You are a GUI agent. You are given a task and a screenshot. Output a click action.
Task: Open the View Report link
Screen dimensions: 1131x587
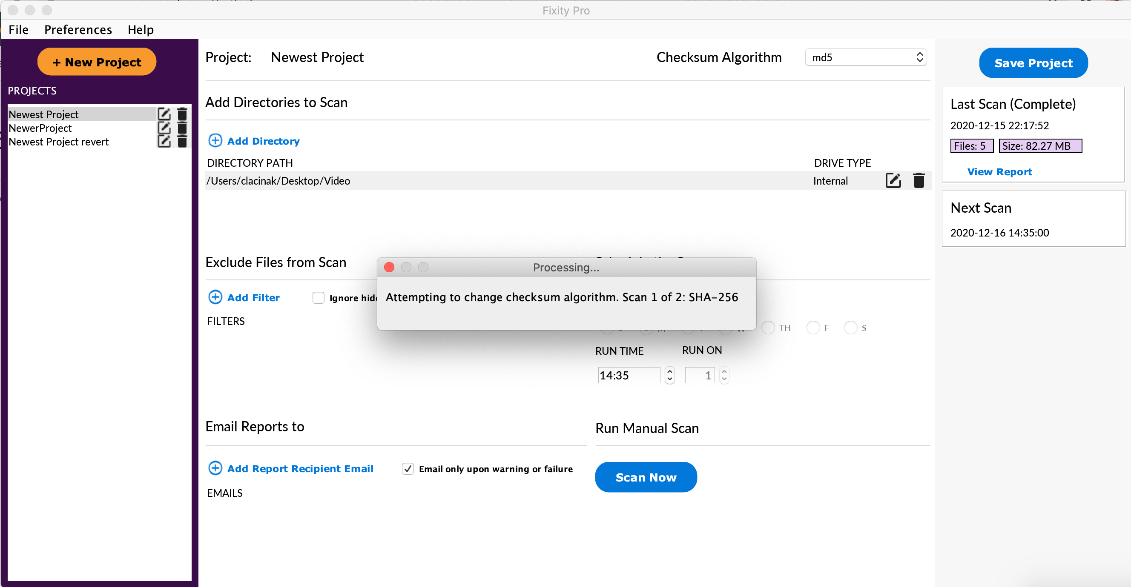pyautogui.click(x=999, y=172)
